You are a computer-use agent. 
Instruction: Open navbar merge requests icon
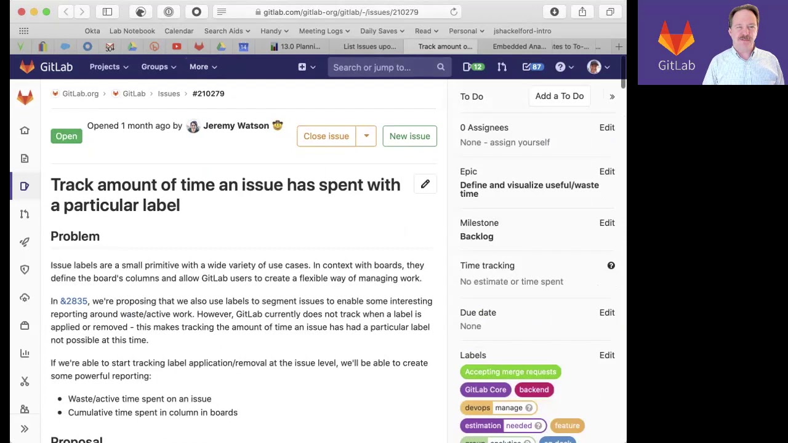coord(502,67)
